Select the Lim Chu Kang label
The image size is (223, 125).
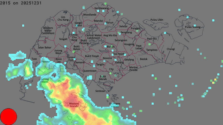click(x=63, y=18)
